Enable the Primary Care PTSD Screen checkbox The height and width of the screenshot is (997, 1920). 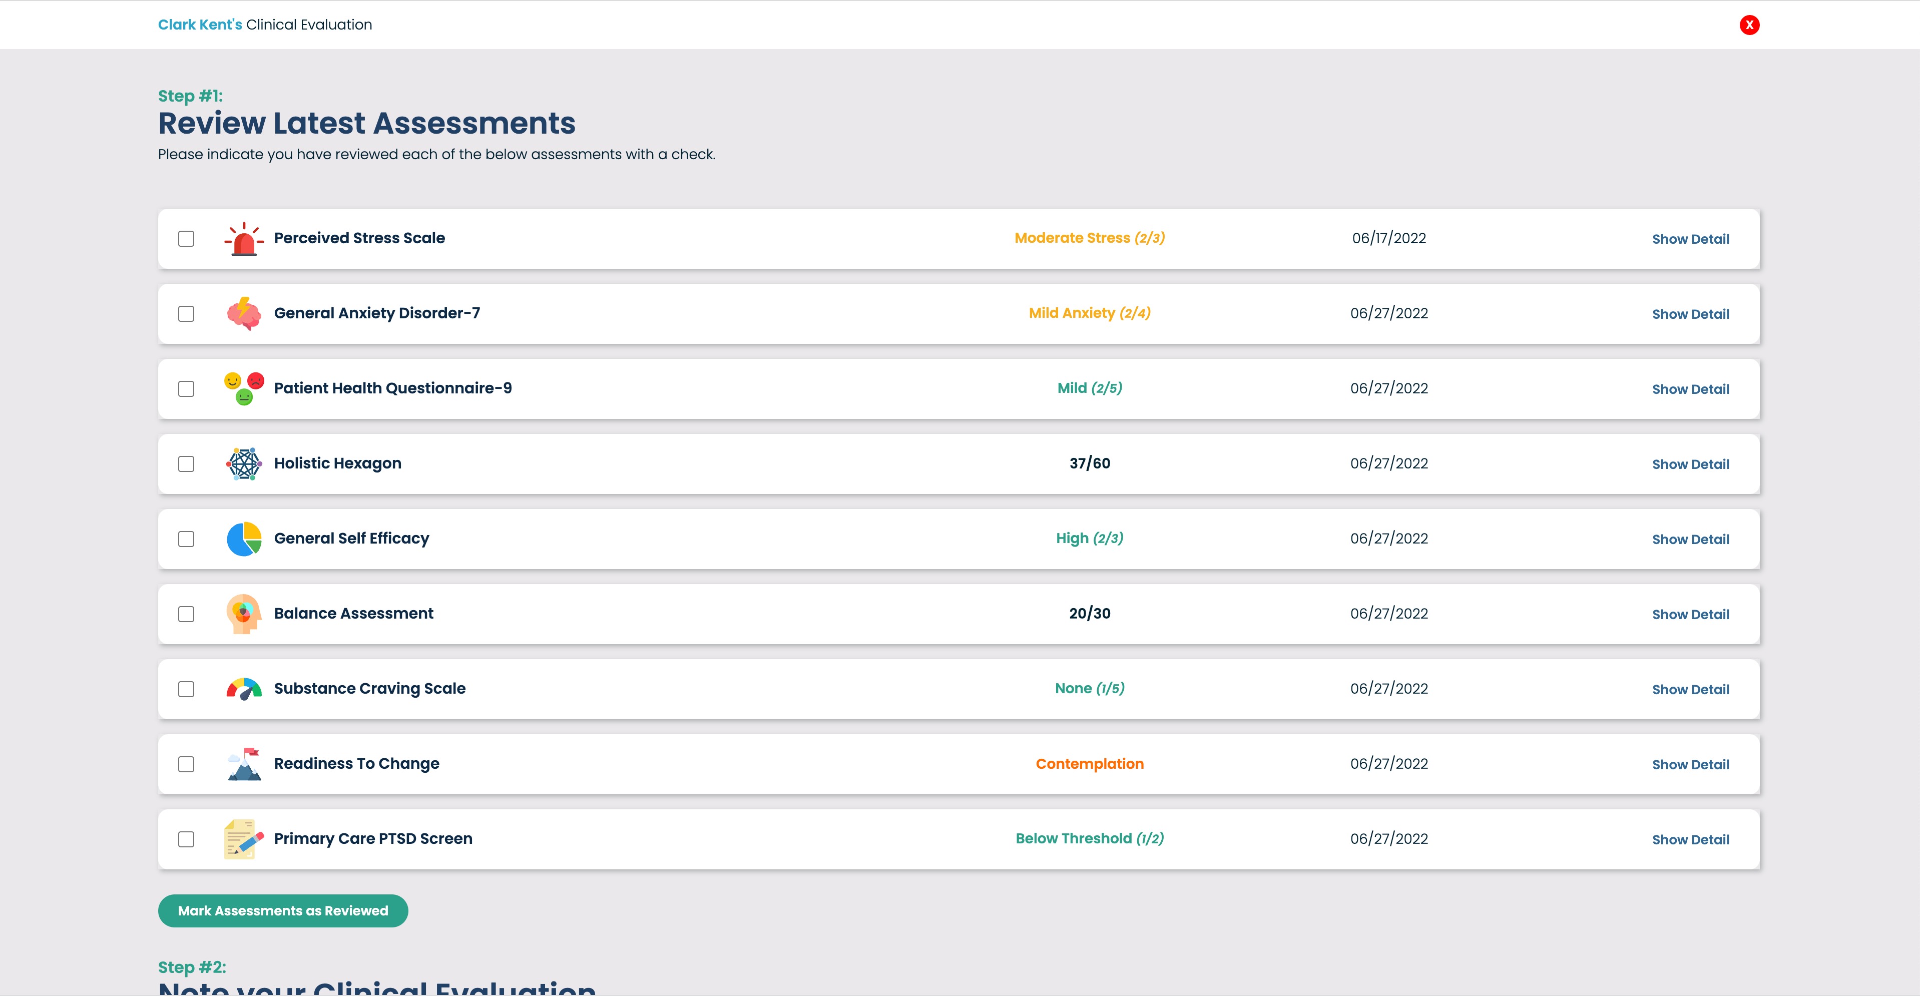tap(186, 839)
